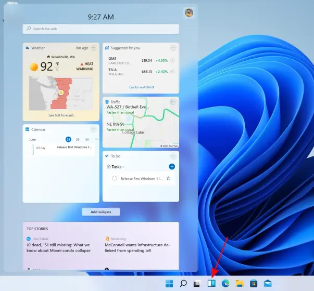The height and width of the screenshot is (291, 314).
Task: Click Add widgets button
Action: tap(101, 212)
